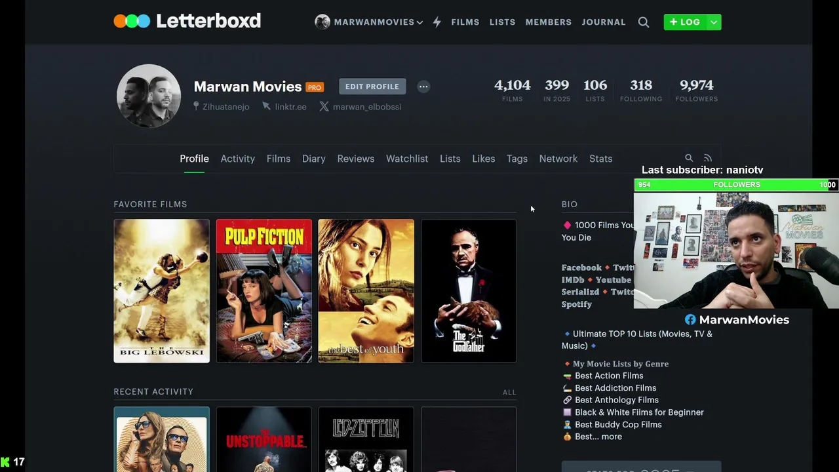Open the Best Action Films list
The width and height of the screenshot is (839, 472).
point(609,376)
